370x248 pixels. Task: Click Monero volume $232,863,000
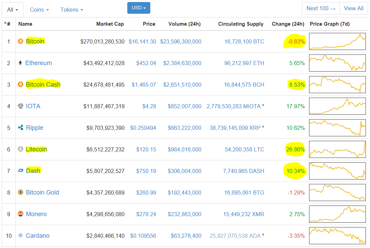pyautogui.click(x=184, y=214)
